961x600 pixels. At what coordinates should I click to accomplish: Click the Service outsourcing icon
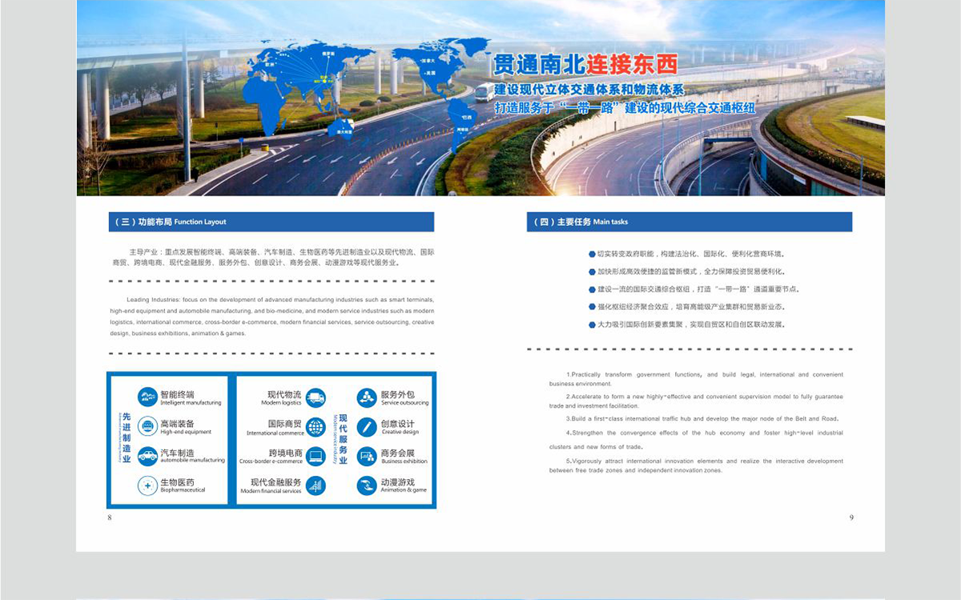point(367,397)
